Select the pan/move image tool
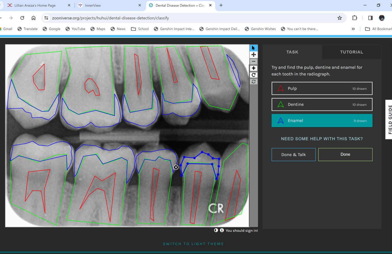The width and height of the screenshot is (392, 254). click(254, 55)
